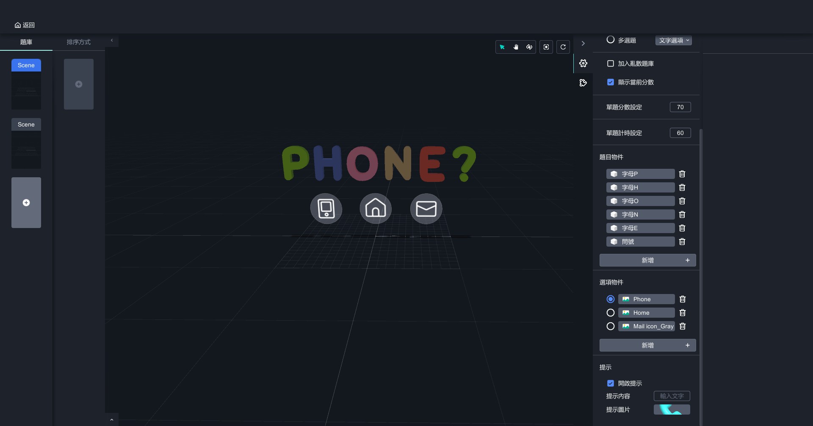Viewport: 813px width, 426px height.
Task: Click the 返回 home link
Action: click(x=25, y=25)
